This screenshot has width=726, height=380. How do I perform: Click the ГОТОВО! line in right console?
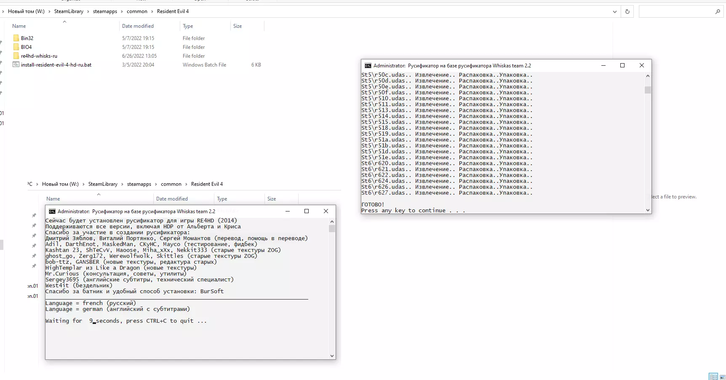click(x=373, y=204)
